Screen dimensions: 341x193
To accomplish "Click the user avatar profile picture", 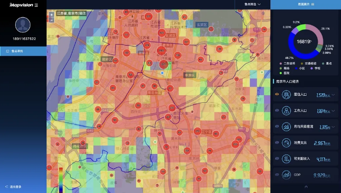I will pyautogui.click(x=23, y=25).
